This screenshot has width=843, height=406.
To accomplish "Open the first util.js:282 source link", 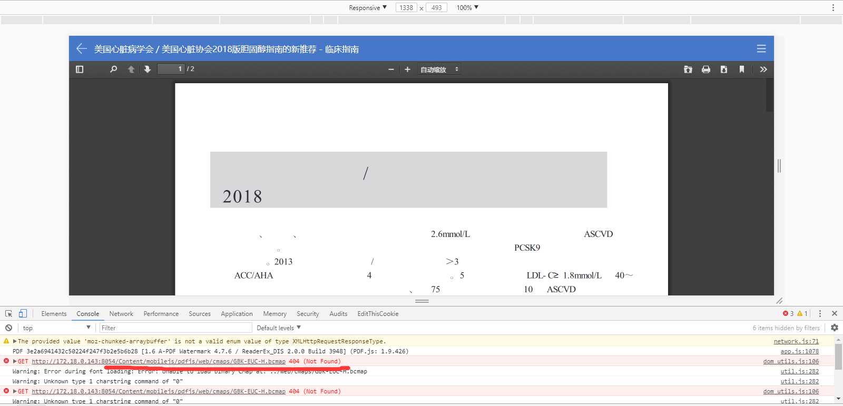I will [800, 371].
